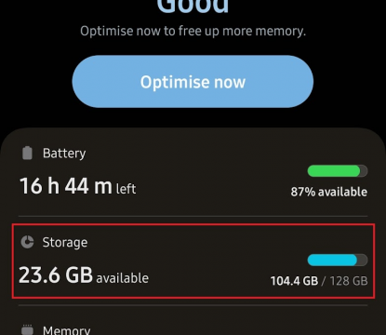The width and height of the screenshot is (386, 335).
Task: Click the Memory chip icon
Action: (x=27, y=329)
